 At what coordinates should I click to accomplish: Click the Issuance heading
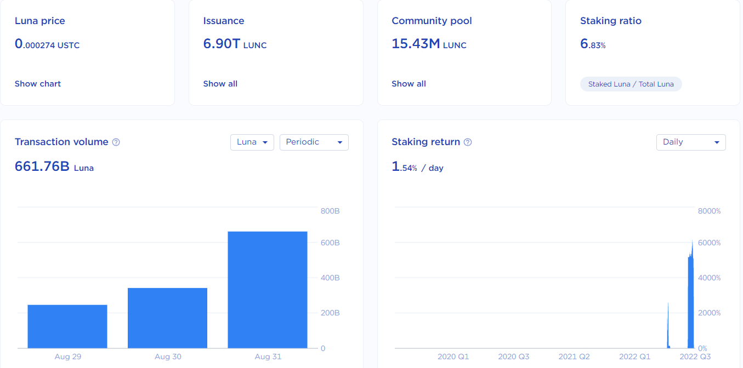tap(224, 21)
